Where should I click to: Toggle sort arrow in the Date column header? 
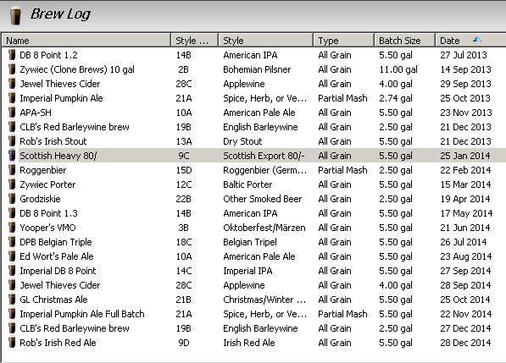476,40
